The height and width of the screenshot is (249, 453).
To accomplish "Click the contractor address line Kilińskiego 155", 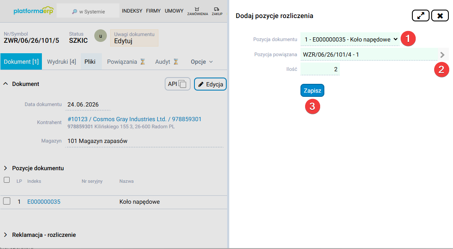I will pyautogui.click(x=121, y=127).
